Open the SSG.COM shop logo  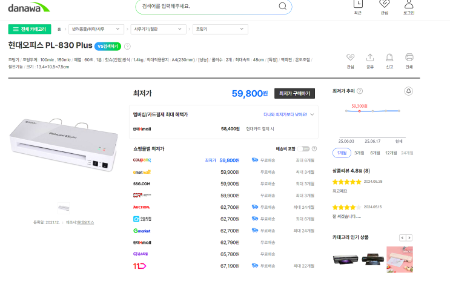142,184
